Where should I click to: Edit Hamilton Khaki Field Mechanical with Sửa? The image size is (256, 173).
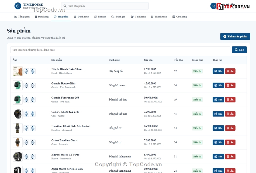pos(218,128)
